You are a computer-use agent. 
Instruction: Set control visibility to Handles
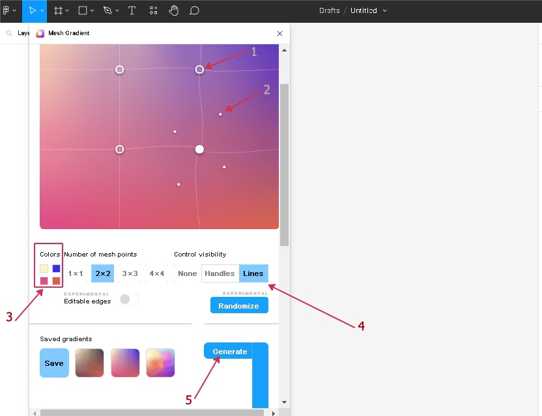click(x=220, y=273)
